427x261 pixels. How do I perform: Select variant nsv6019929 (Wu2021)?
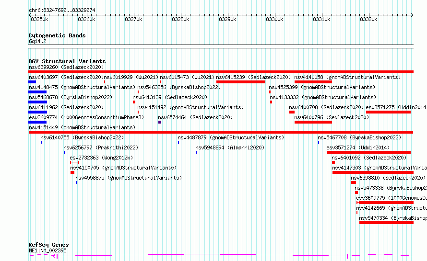coord(131,77)
